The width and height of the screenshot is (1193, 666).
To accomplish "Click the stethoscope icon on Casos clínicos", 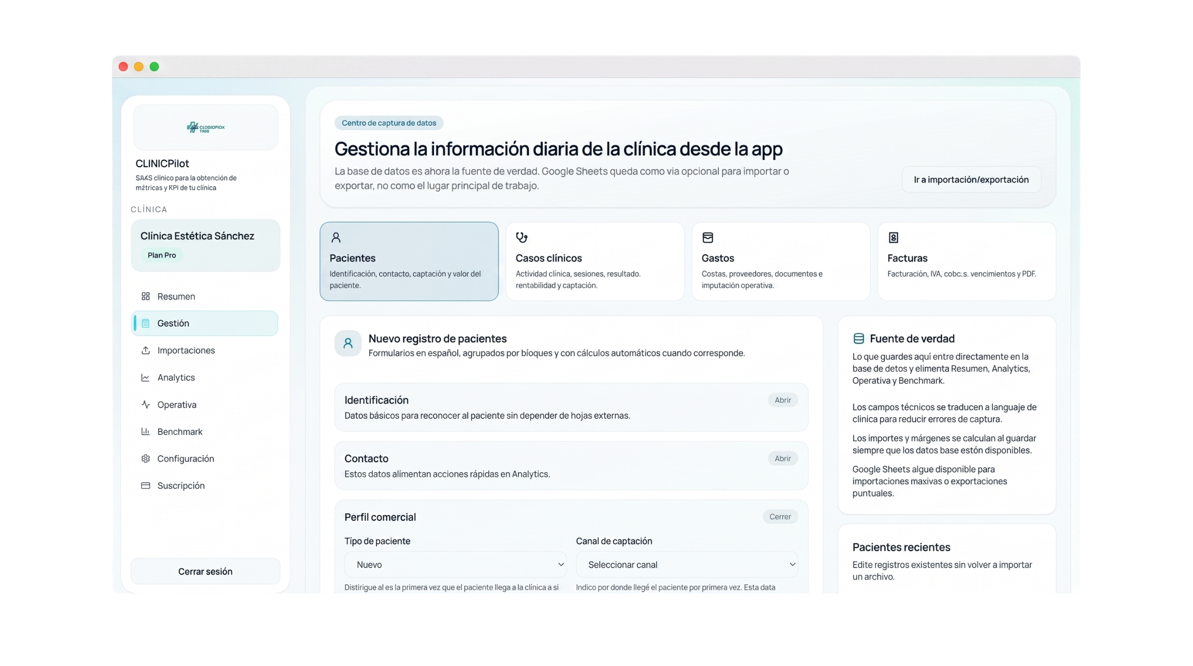I will pyautogui.click(x=521, y=238).
